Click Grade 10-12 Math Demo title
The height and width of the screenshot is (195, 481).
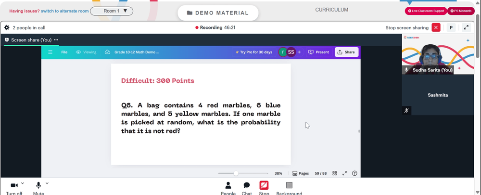click(x=137, y=52)
